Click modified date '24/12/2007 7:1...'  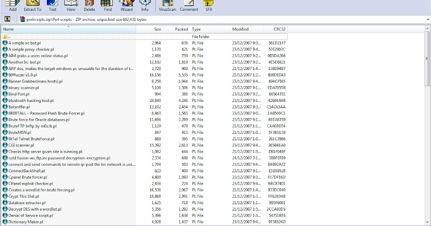click(247, 158)
